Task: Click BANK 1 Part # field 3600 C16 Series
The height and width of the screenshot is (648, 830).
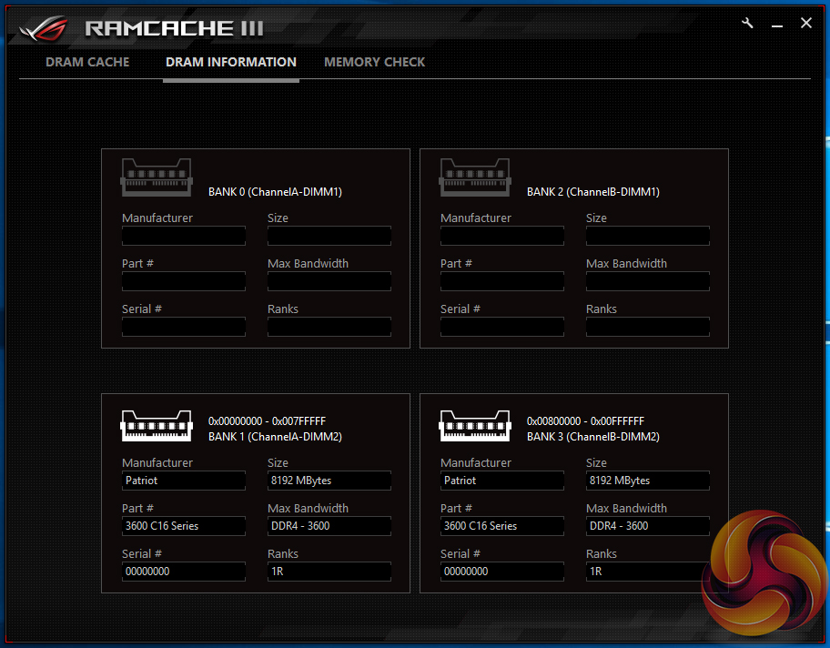Action: pos(184,526)
